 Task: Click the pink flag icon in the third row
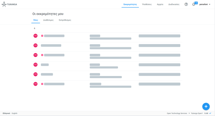click(42, 55)
